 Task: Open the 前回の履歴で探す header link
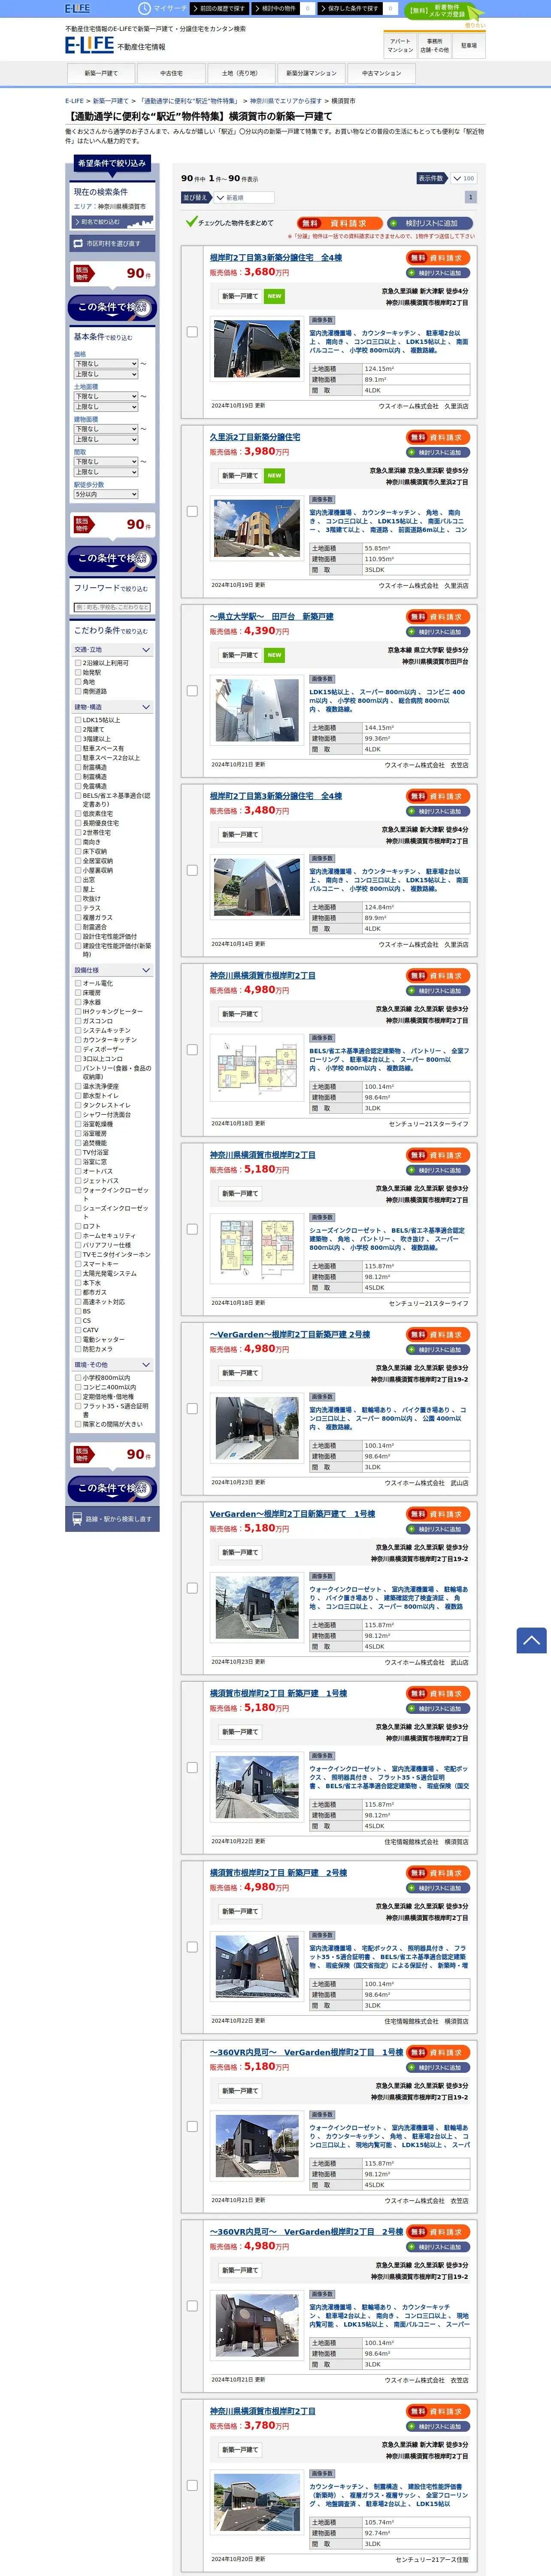pyautogui.click(x=218, y=8)
